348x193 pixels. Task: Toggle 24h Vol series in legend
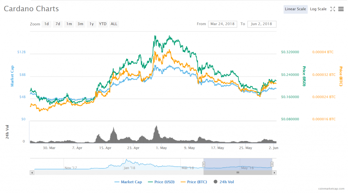224,182
